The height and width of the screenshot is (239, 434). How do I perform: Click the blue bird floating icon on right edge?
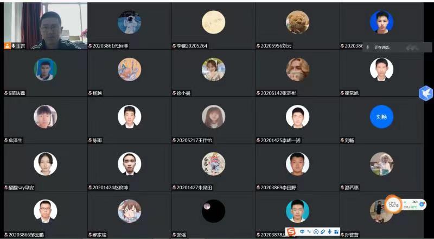click(x=426, y=94)
